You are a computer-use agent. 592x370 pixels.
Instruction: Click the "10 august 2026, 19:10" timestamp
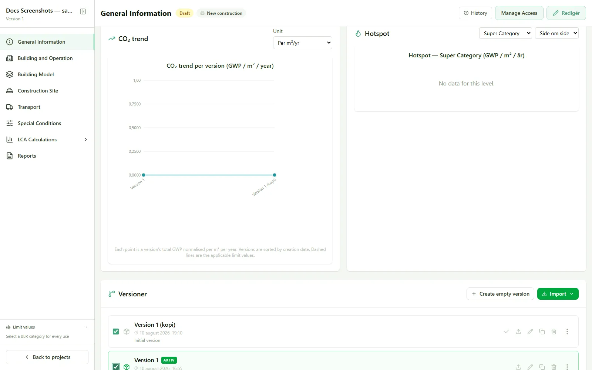click(x=161, y=333)
